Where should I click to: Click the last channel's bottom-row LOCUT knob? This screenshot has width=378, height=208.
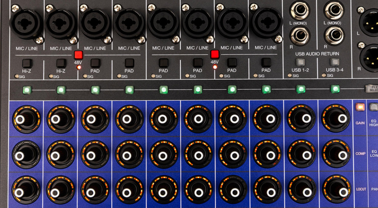point(336,189)
